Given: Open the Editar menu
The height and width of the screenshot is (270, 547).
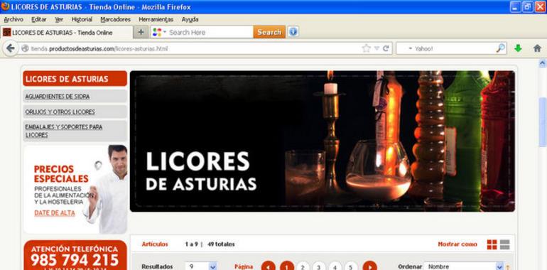Looking at the screenshot, I should pos(39,19).
